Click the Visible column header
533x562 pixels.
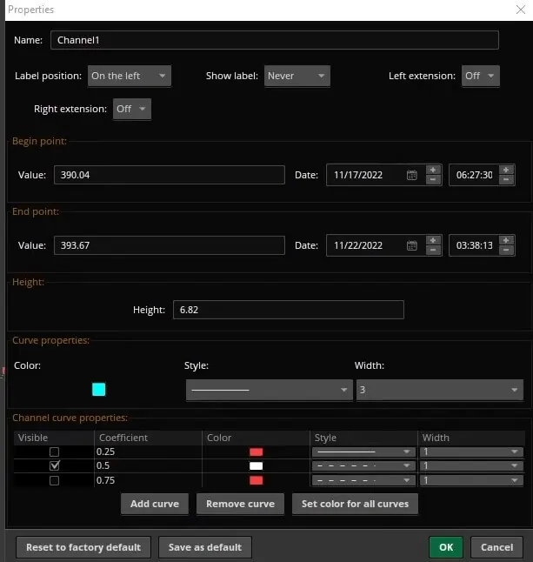pos(54,438)
